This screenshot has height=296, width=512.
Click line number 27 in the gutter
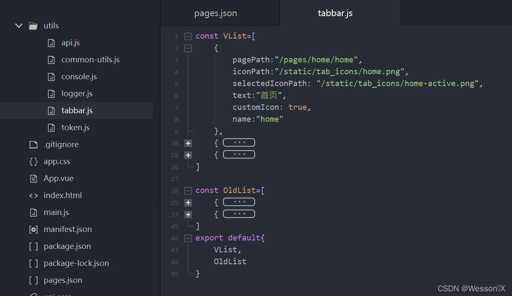coord(175,179)
